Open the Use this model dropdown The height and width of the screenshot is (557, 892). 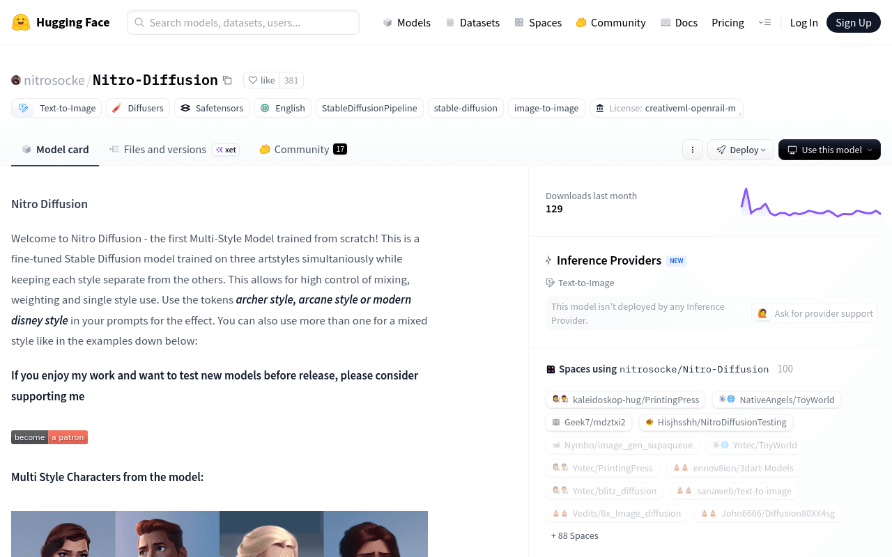point(829,150)
